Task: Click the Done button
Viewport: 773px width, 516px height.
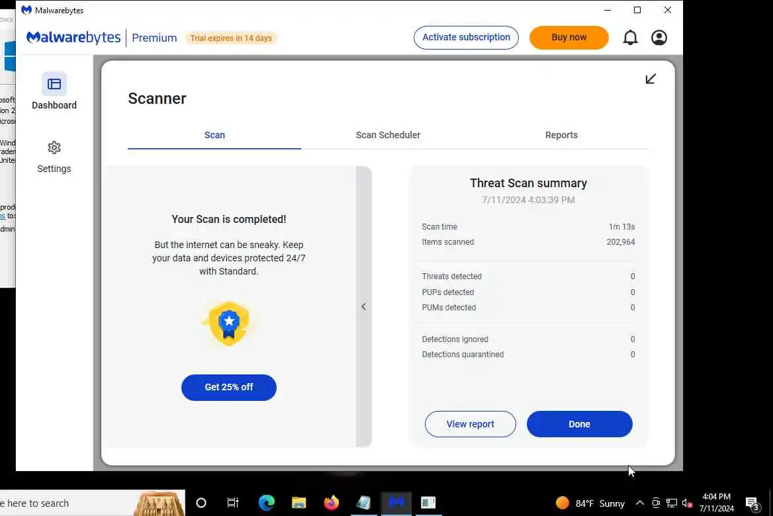Action: tap(579, 424)
